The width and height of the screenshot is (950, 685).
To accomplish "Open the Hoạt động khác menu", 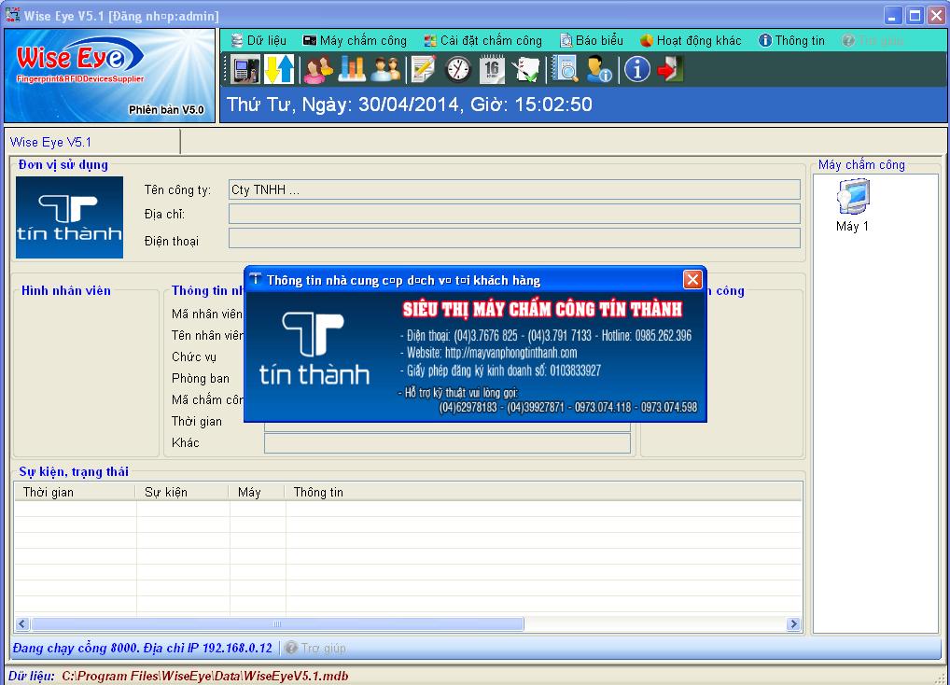I will 691,40.
